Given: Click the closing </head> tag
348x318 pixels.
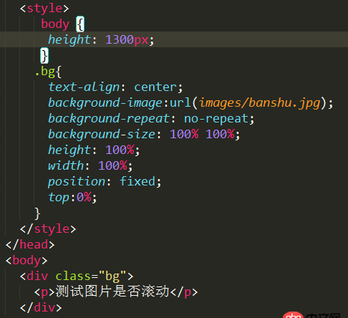Looking at the screenshot, I should pyautogui.click(x=30, y=245).
